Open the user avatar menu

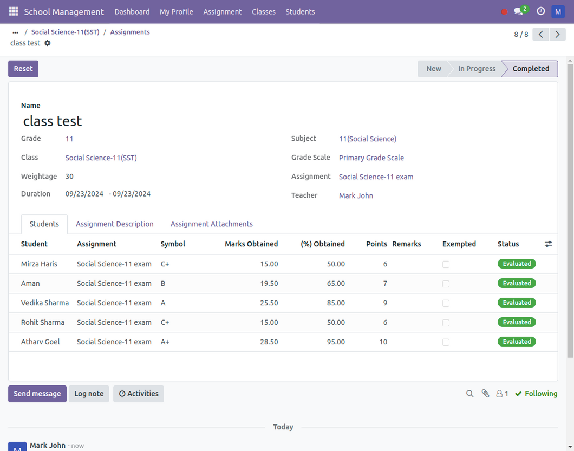[558, 11]
